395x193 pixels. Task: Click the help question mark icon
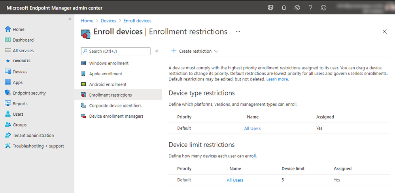pyautogui.click(x=310, y=8)
